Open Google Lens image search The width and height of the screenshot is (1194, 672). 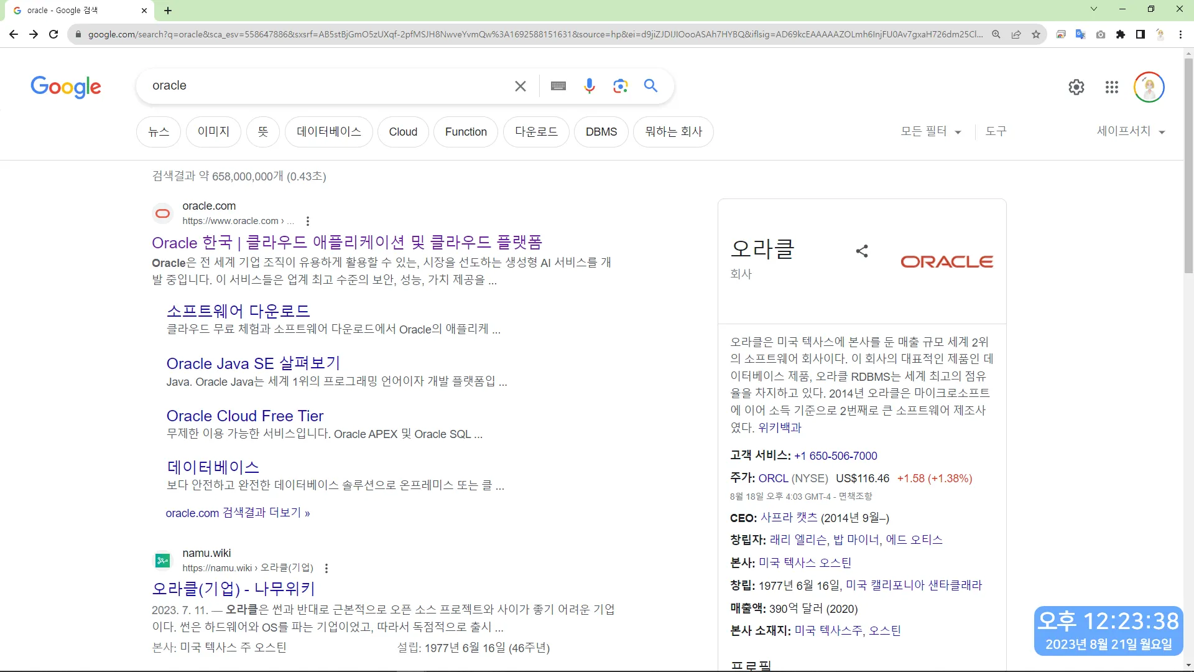[620, 86]
